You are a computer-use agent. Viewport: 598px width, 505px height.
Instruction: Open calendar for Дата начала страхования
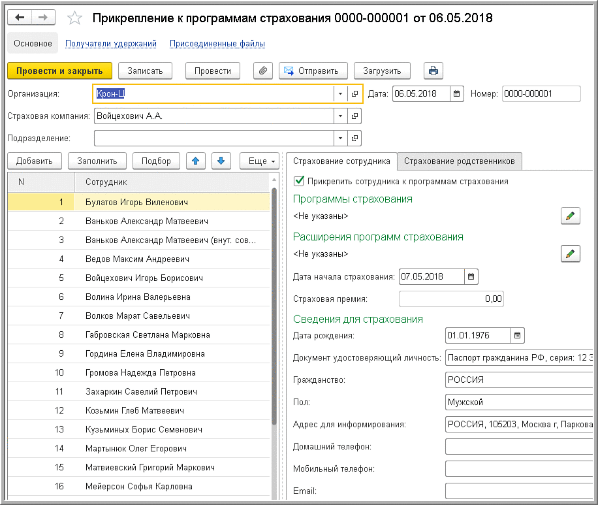pyautogui.click(x=471, y=276)
